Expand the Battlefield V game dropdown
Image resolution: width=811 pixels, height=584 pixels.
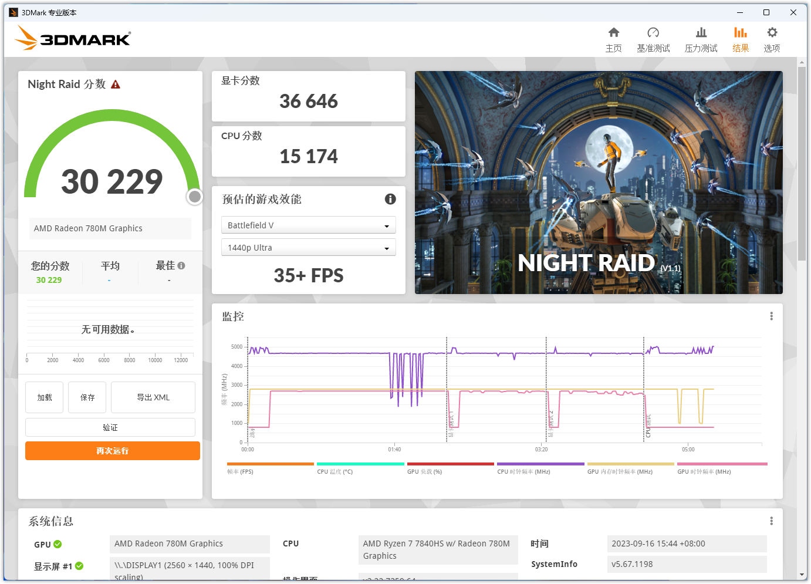click(308, 225)
